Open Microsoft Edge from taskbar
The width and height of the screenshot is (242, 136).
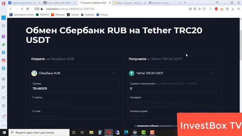pos(126,133)
